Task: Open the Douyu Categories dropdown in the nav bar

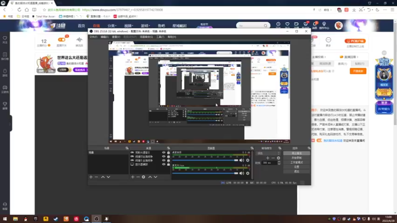Action: [x=112, y=26]
